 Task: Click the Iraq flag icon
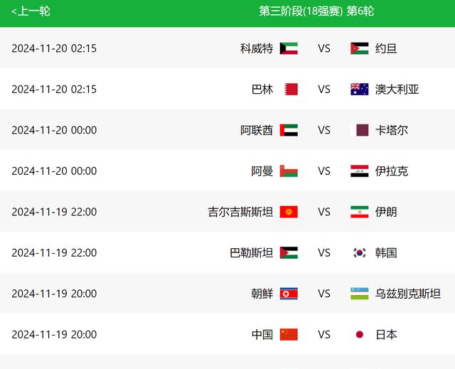coord(360,171)
